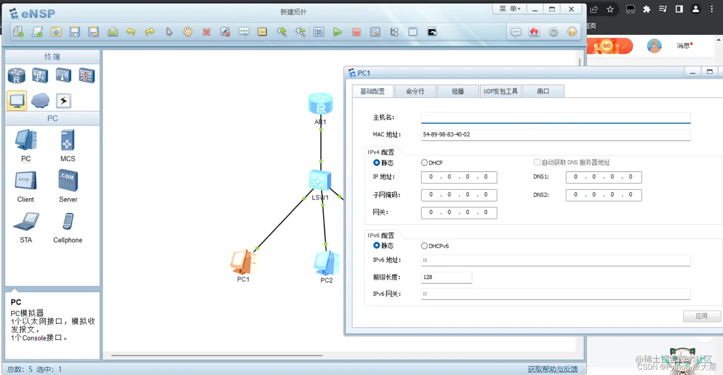Select the WLAN device category
The height and width of the screenshot is (375, 723).
click(64, 76)
